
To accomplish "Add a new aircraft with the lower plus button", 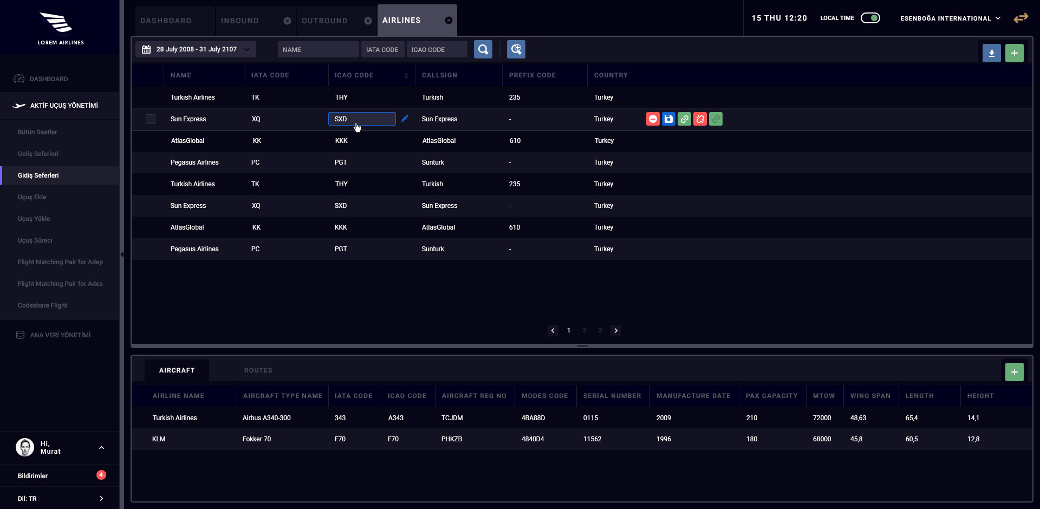I will [x=1015, y=372].
